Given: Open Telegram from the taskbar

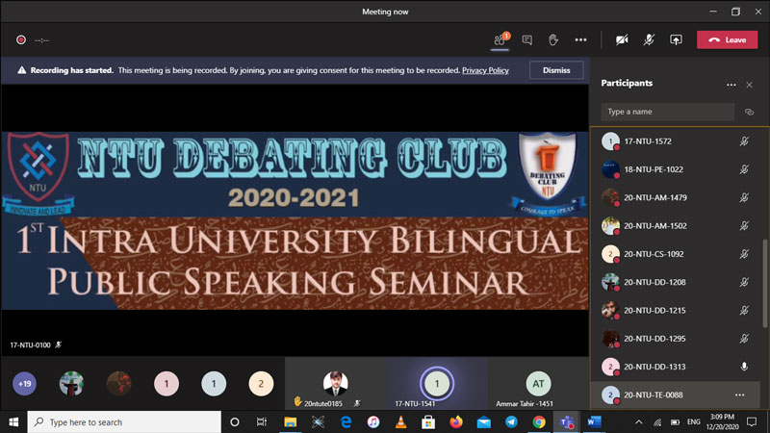Looking at the screenshot, I should coord(511,421).
